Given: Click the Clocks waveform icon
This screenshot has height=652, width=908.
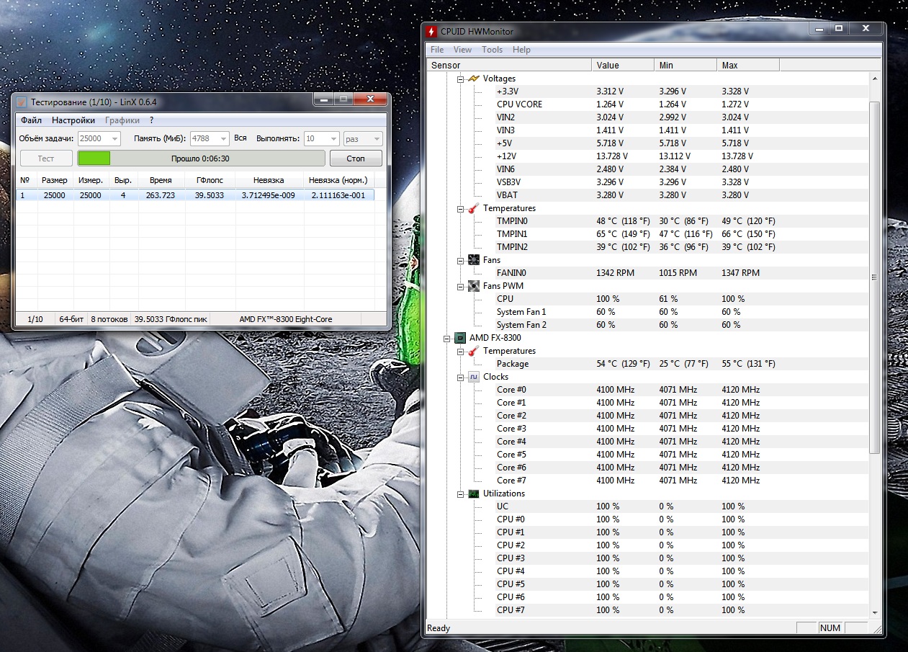Looking at the screenshot, I should pos(473,377).
